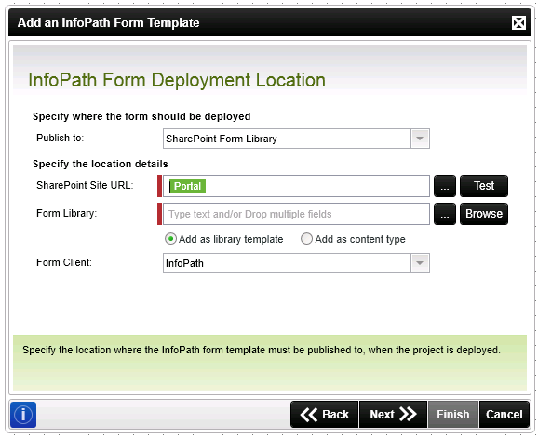Screen dimensions: 538x438
Task: Click the Finish button
Action: [x=453, y=415]
